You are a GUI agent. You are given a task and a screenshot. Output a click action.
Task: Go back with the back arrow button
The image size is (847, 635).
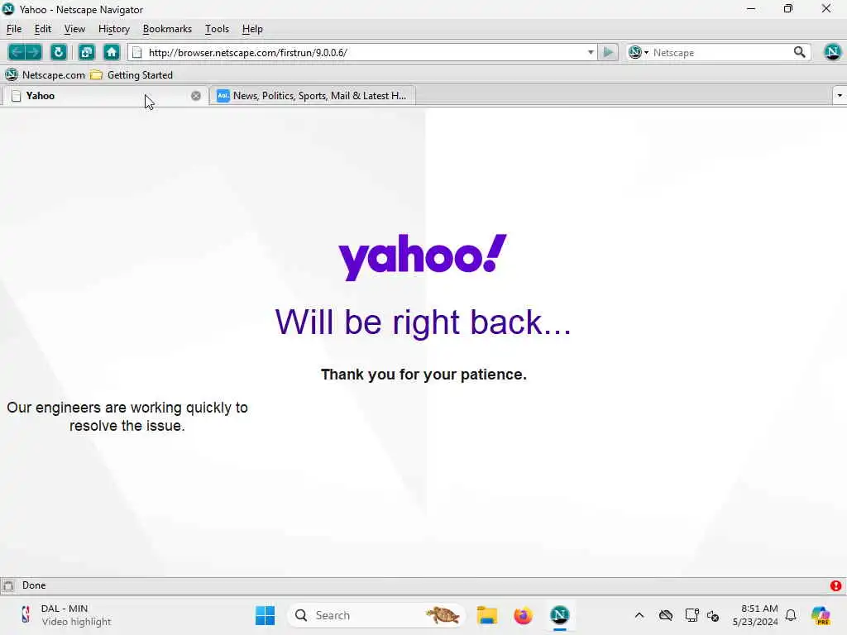17,52
